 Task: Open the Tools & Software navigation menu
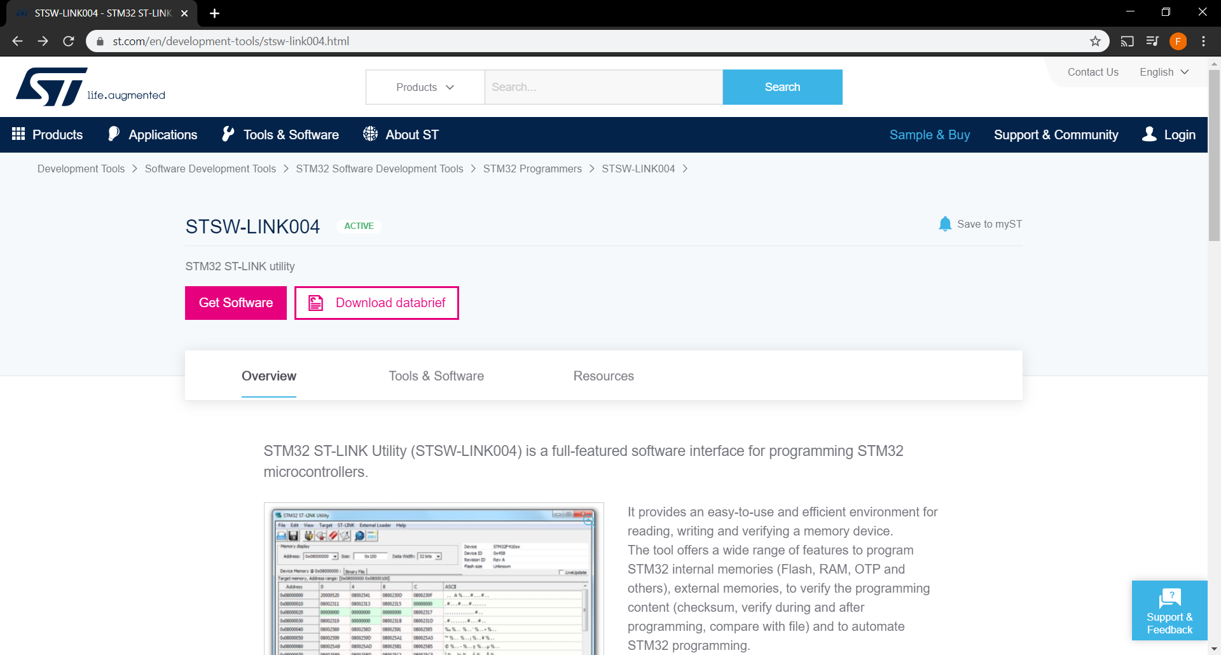pyautogui.click(x=280, y=135)
